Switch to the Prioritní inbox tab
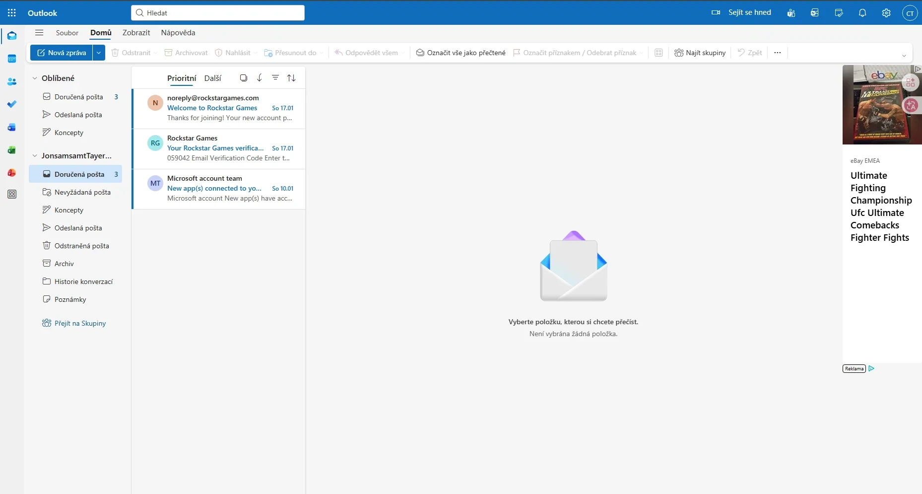 click(182, 78)
